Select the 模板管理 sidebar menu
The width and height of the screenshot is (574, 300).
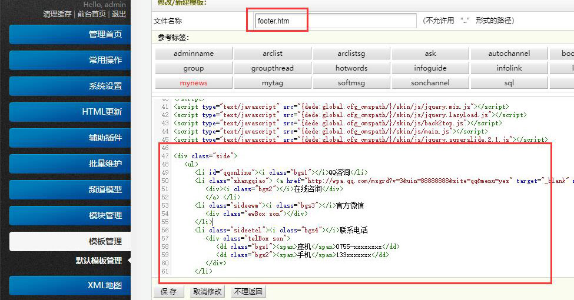70,241
